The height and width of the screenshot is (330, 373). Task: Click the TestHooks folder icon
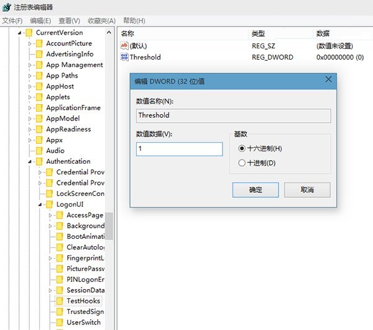pos(60,301)
